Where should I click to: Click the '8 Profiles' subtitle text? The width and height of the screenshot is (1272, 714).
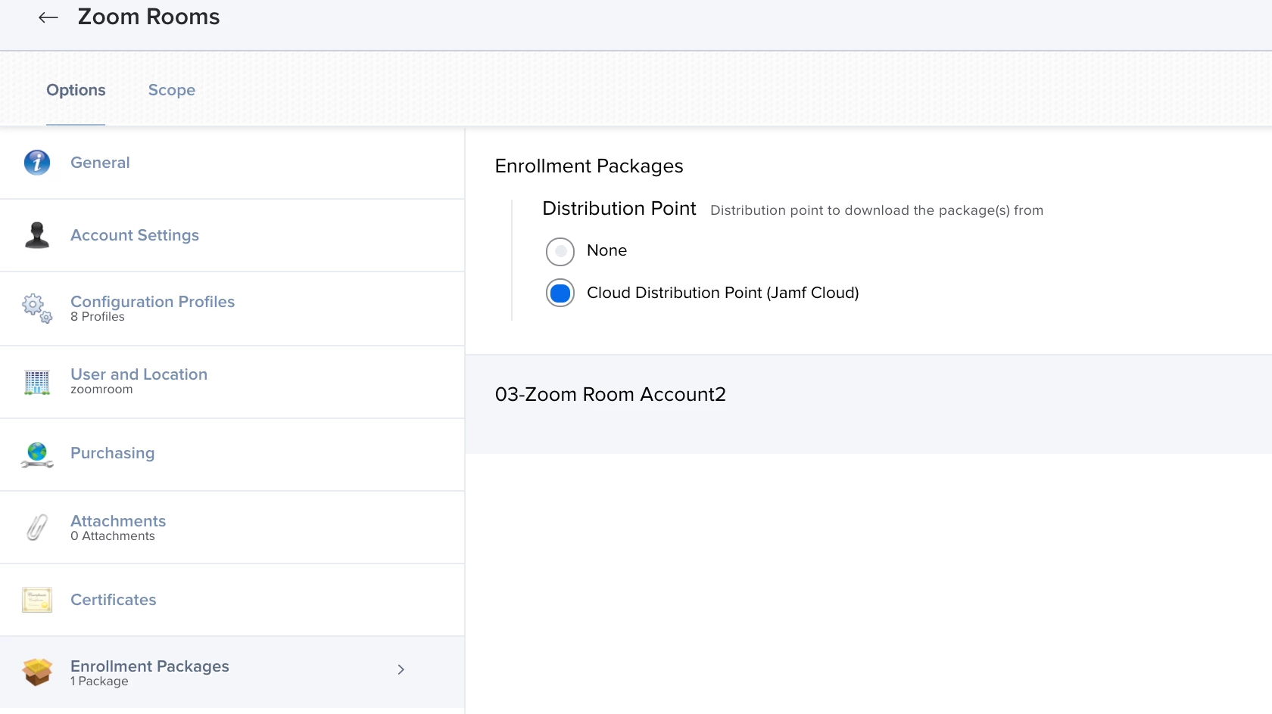pos(98,317)
